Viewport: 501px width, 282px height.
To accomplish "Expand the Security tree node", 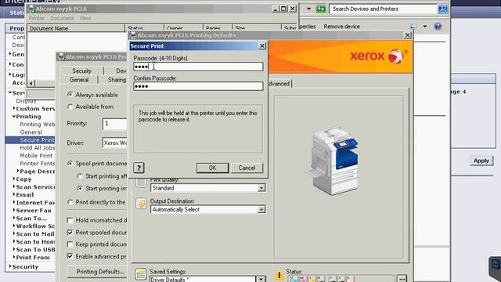I will tap(10, 266).
